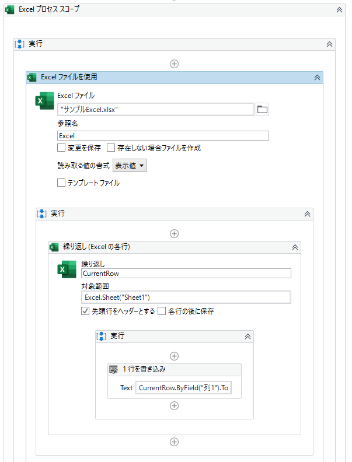
Task: Click the Excel ファイルを使用 header icon
Action: (x=32, y=78)
